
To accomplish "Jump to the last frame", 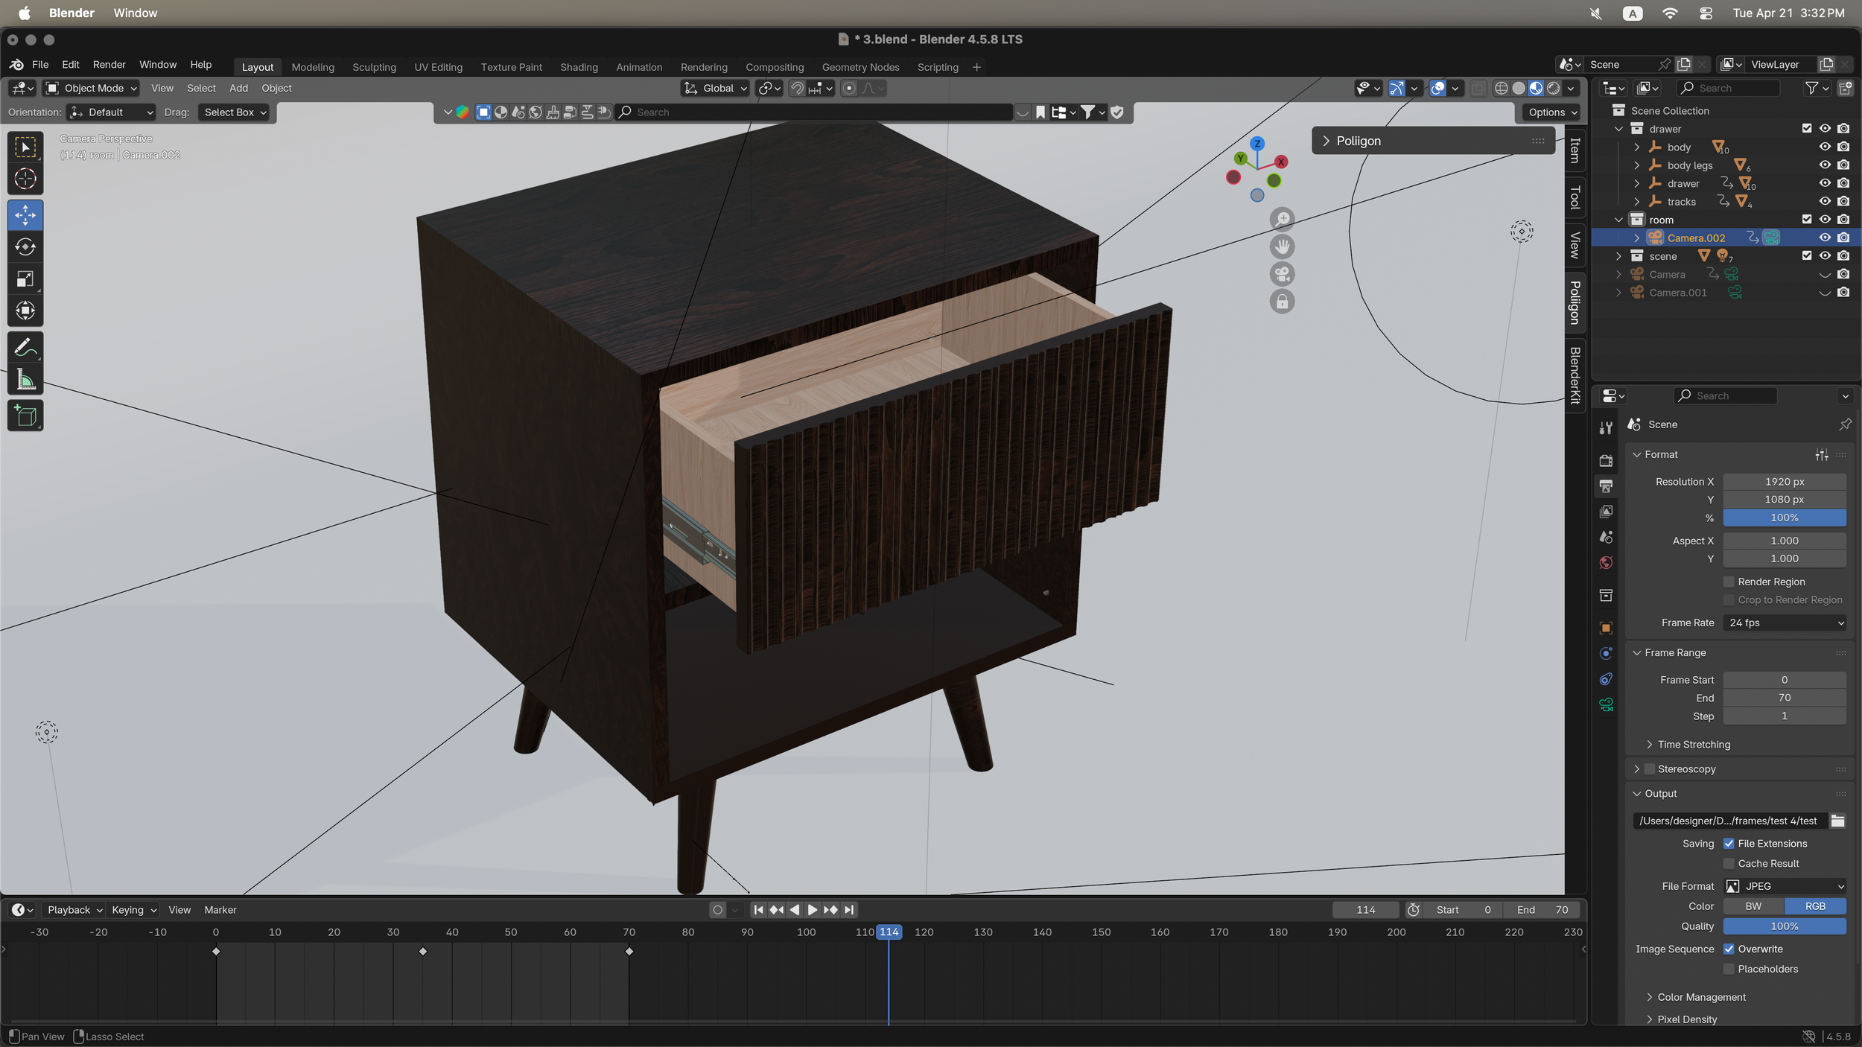I will (849, 910).
